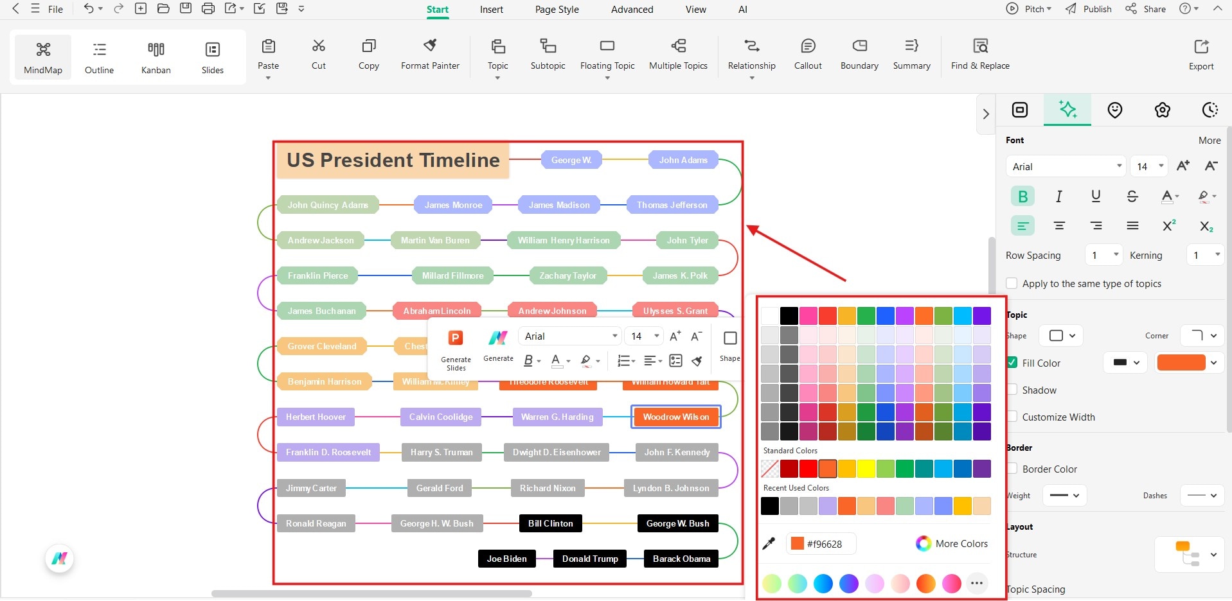This screenshot has width=1232, height=601.
Task: Open the Arial font family dropdown
Action: pyautogui.click(x=1064, y=166)
